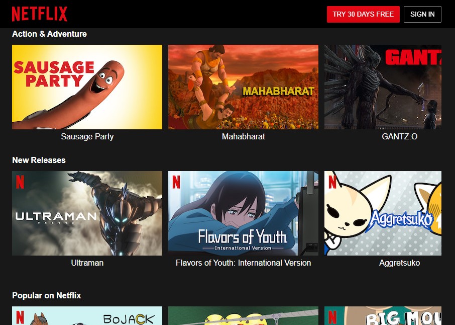Open the Aggretsuko thumbnail

point(383,213)
